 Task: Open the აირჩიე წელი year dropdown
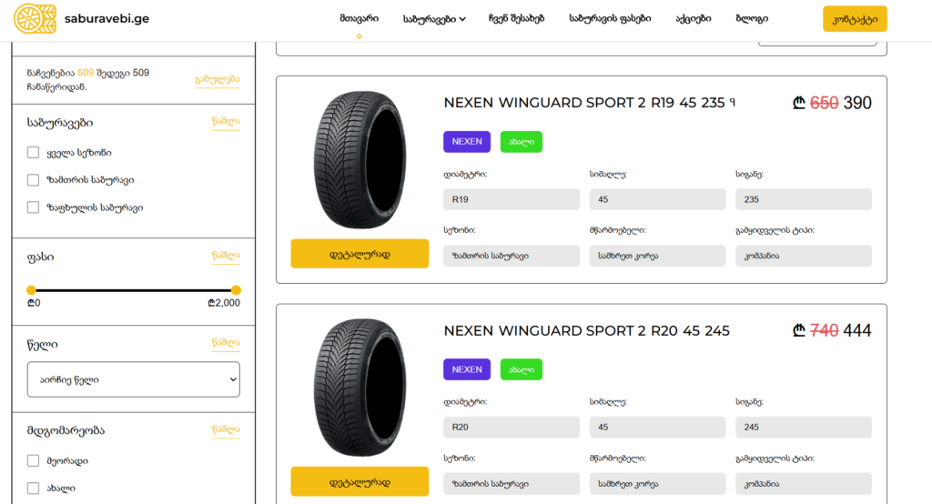coord(133,379)
